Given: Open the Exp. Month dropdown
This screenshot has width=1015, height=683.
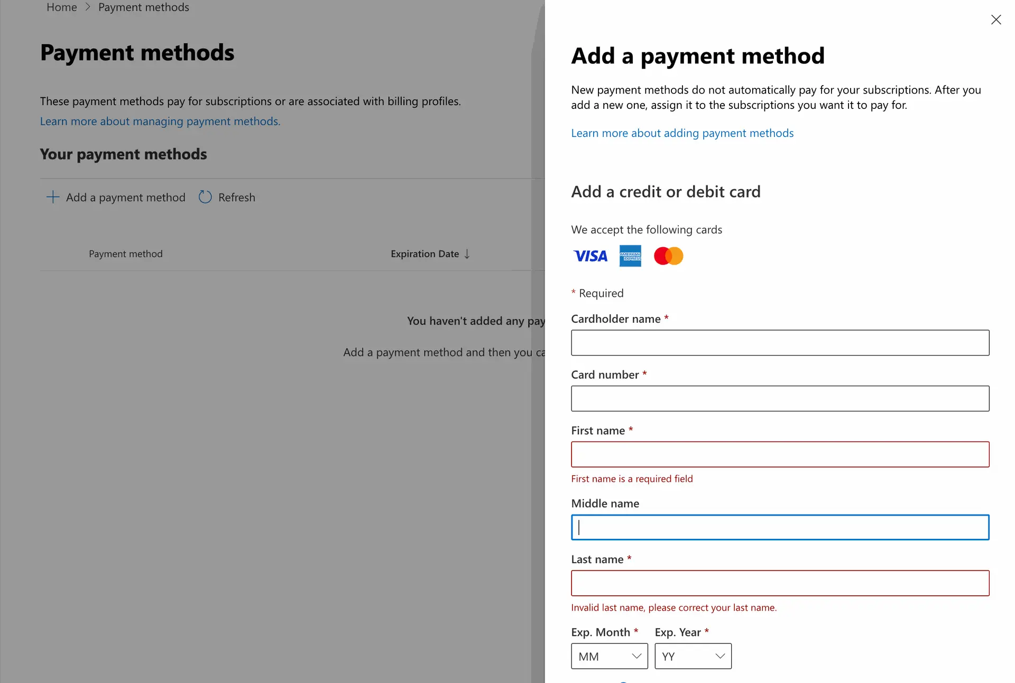Looking at the screenshot, I should pyautogui.click(x=609, y=656).
